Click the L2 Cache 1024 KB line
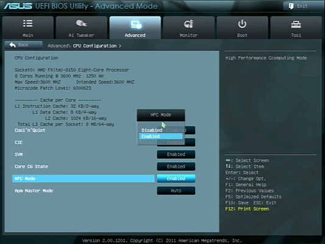The image size is (325, 244). tap(76, 118)
